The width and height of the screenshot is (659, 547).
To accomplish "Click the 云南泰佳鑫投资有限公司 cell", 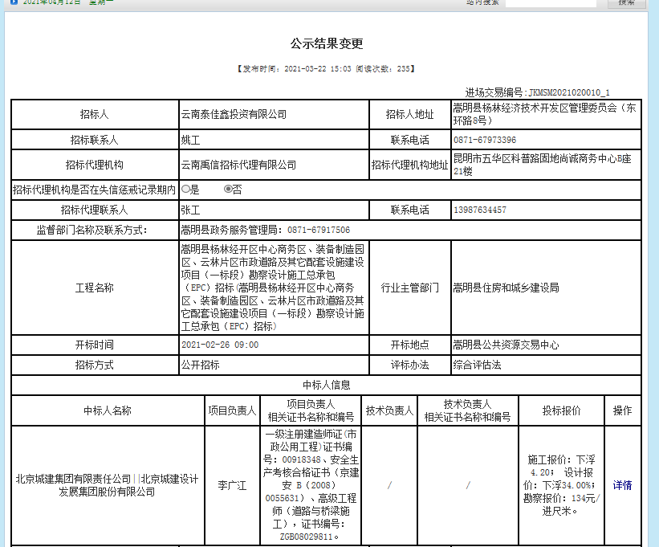I will click(x=274, y=114).
